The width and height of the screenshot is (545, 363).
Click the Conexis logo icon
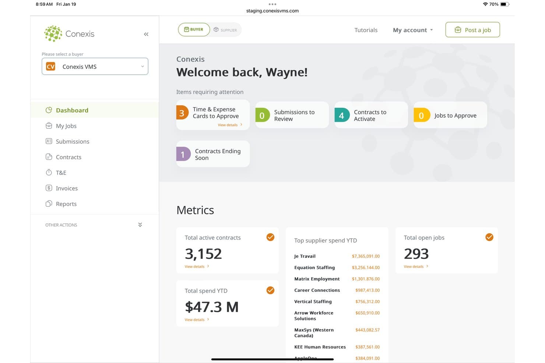point(53,33)
